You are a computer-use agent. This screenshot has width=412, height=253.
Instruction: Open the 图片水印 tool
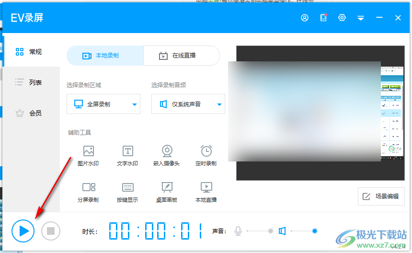[x=88, y=156]
